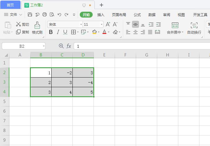Click the eraser clear formatting icon
The width and height of the screenshot is (210, 146).
115,32
